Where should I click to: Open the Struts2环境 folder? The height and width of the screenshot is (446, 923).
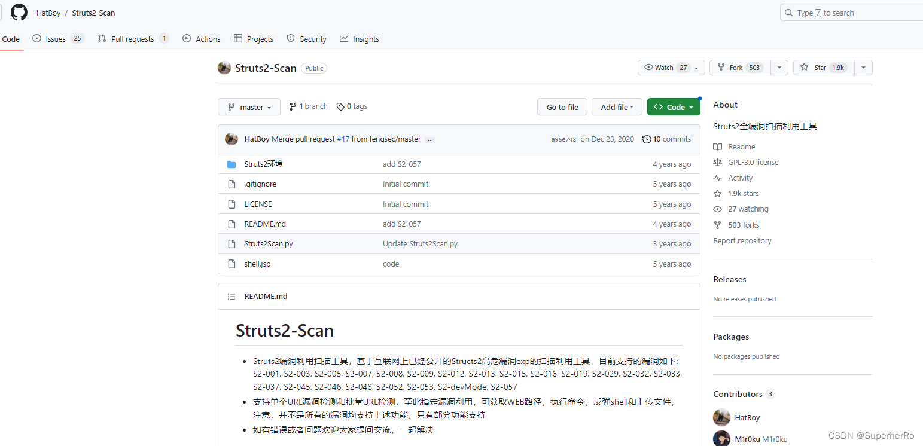click(x=263, y=164)
